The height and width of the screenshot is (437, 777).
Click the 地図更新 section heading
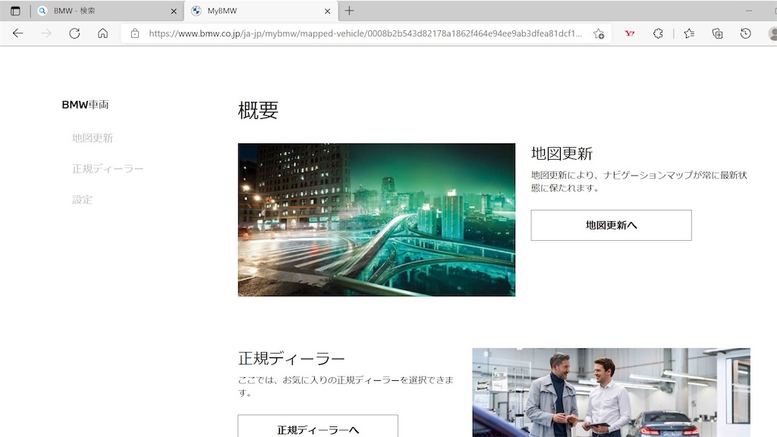[x=562, y=154]
